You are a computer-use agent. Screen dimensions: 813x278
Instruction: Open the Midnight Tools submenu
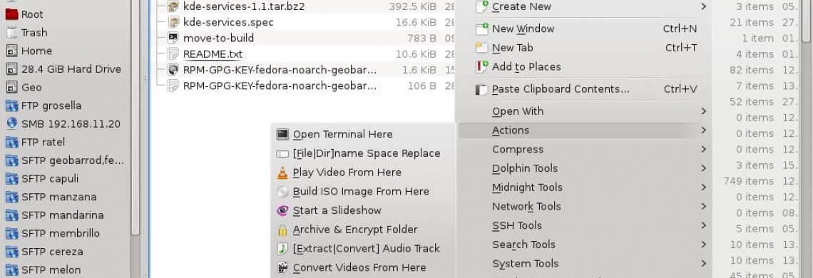point(584,187)
